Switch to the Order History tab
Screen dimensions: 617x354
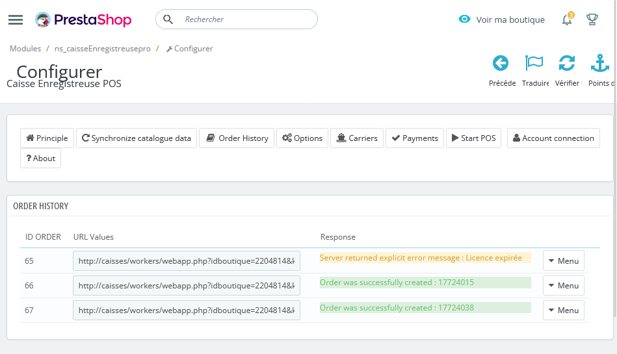[237, 138]
